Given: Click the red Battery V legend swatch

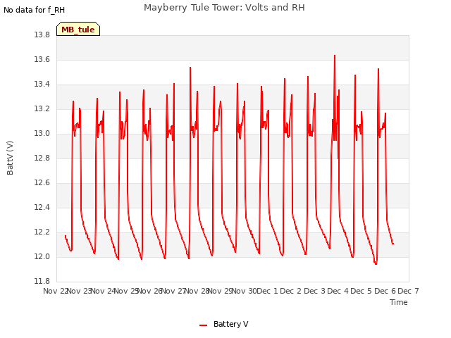Looking at the screenshot, I should click(x=204, y=325).
